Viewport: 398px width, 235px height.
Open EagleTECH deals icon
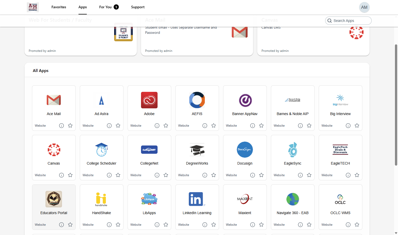(340, 150)
